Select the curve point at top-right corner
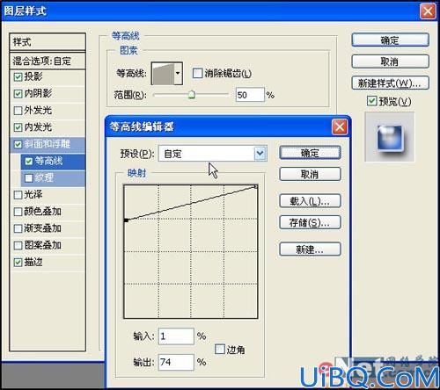440x390 pixels. point(256,186)
